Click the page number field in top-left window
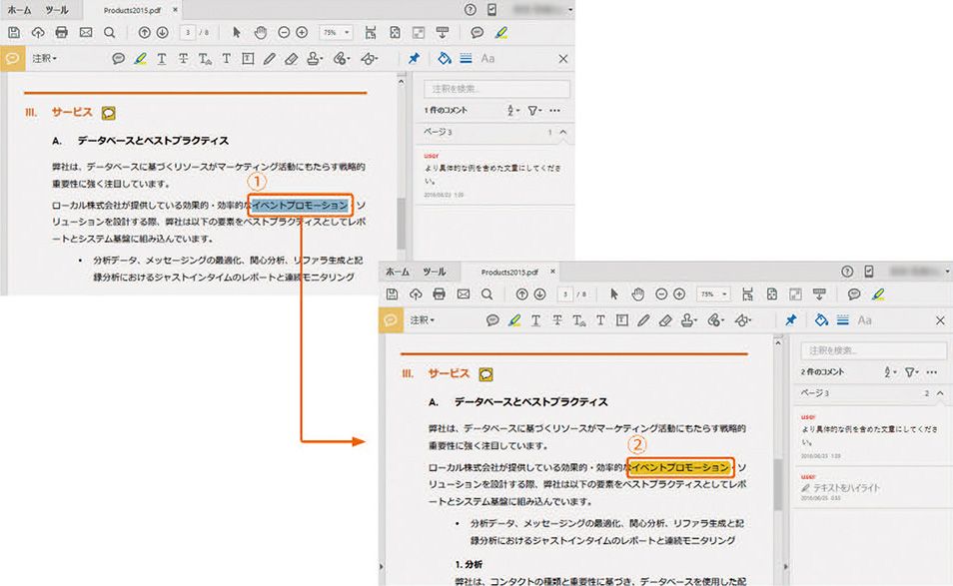 click(187, 33)
